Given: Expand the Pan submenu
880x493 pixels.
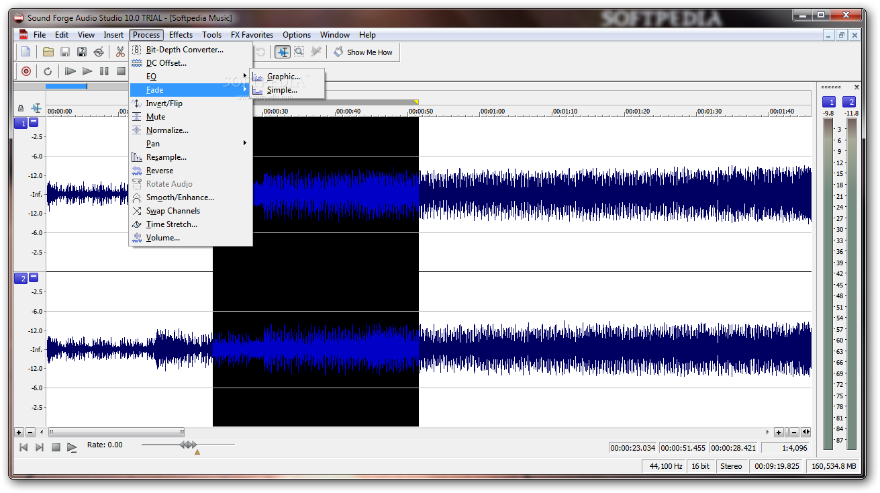Looking at the screenshot, I should pos(191,144).
